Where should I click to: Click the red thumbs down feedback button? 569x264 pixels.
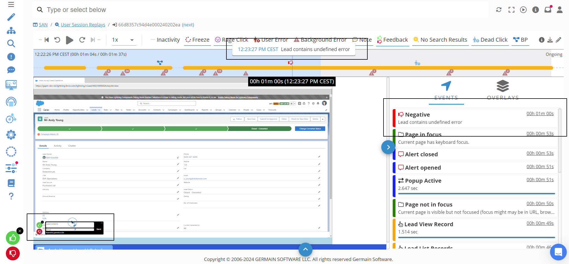coord(13,253)
